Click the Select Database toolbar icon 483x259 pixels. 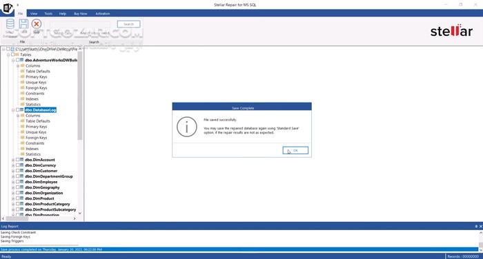[x=10, y=24]
